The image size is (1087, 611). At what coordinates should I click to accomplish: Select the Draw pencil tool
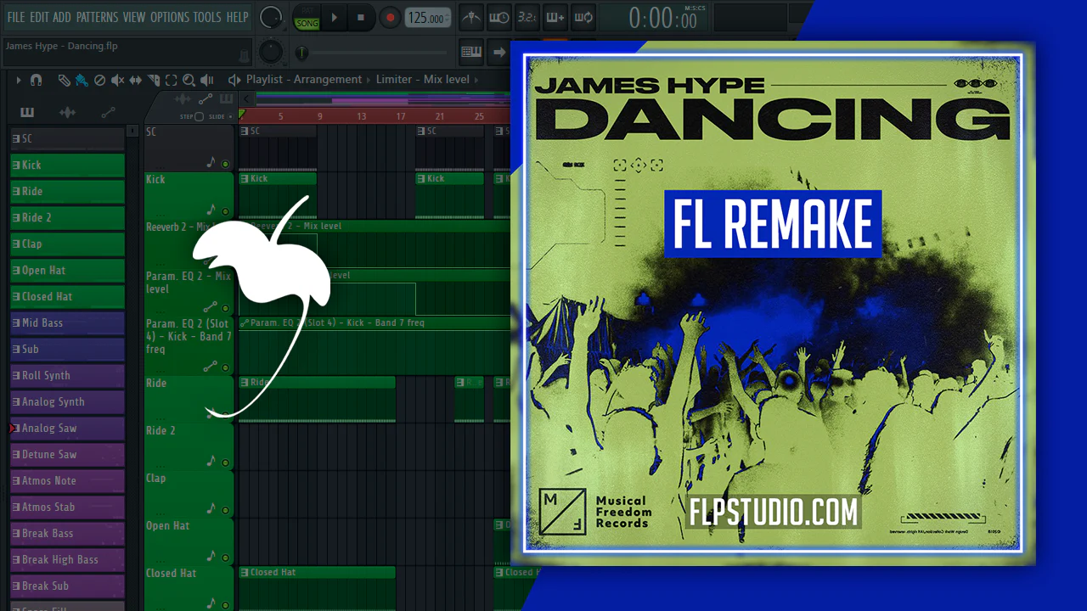64,80
